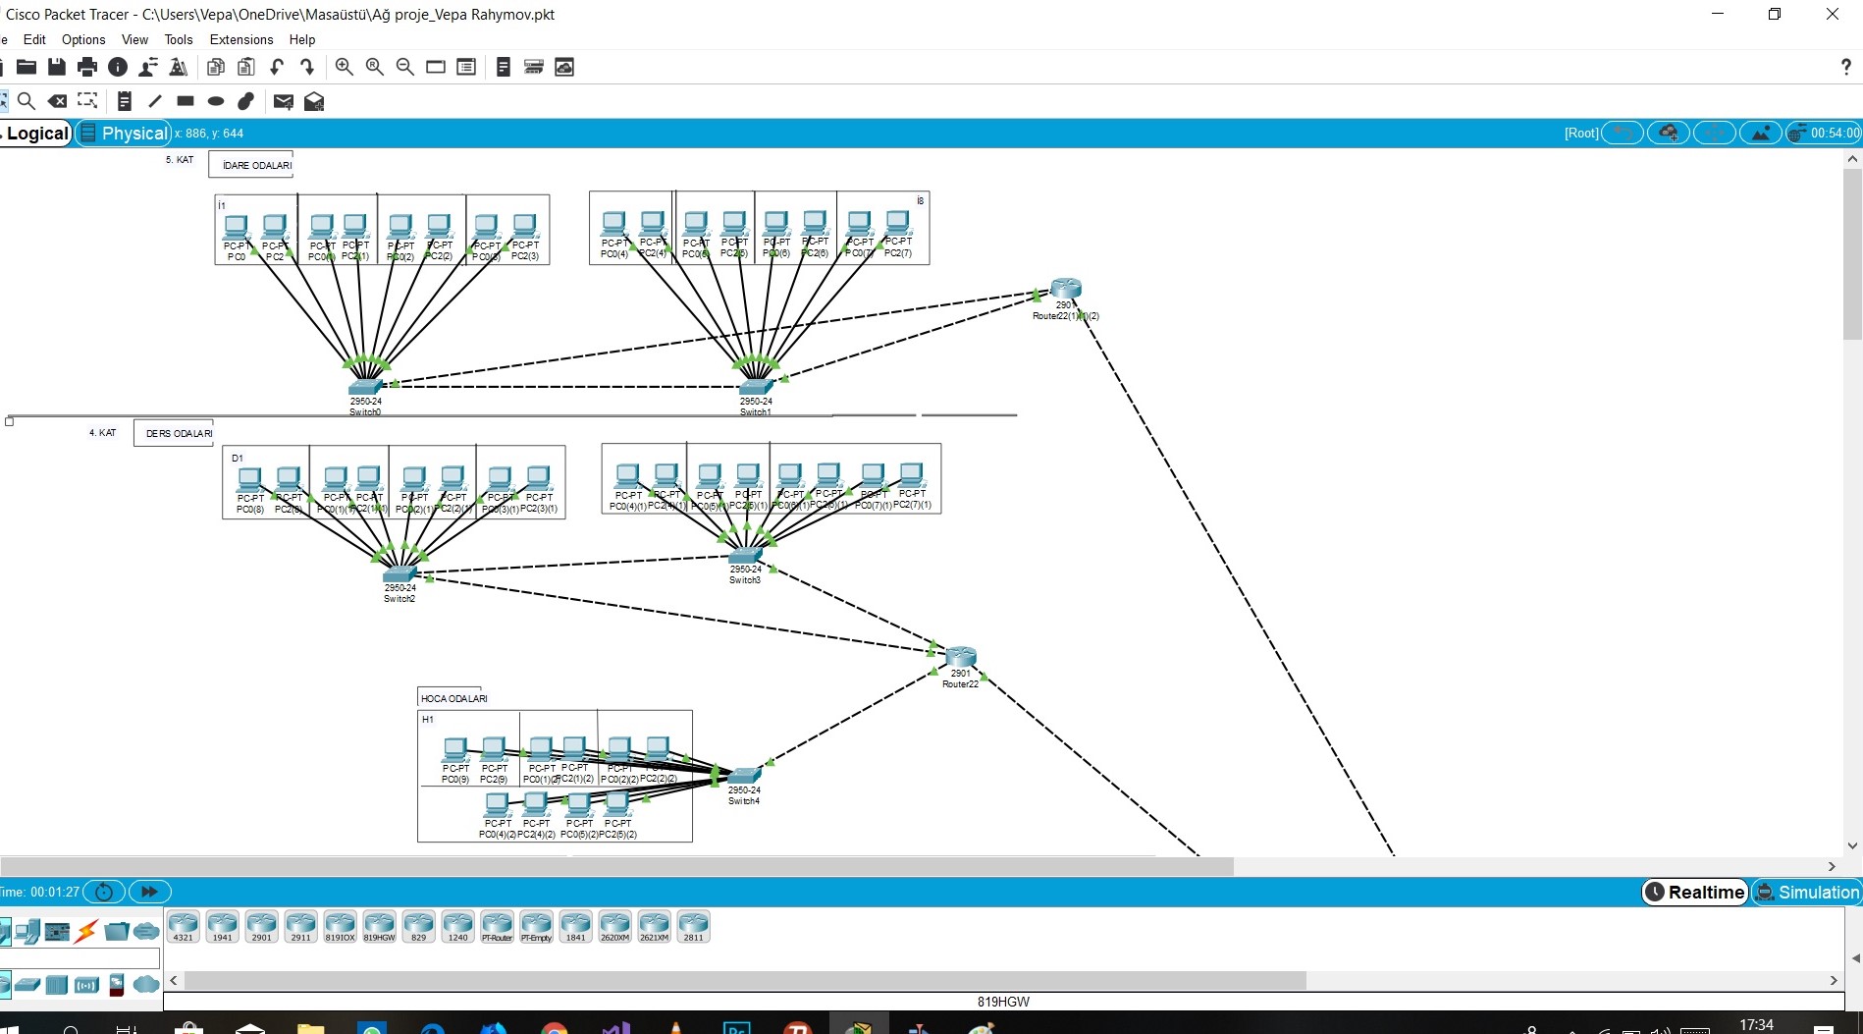
Task: Select the Place Note tool
Action: pyautogui.click(x=124, y=101)
